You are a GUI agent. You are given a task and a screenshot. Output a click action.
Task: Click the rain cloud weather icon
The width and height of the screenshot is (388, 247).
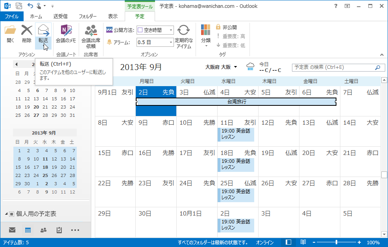pyautogui.click(x=250, y=67)
